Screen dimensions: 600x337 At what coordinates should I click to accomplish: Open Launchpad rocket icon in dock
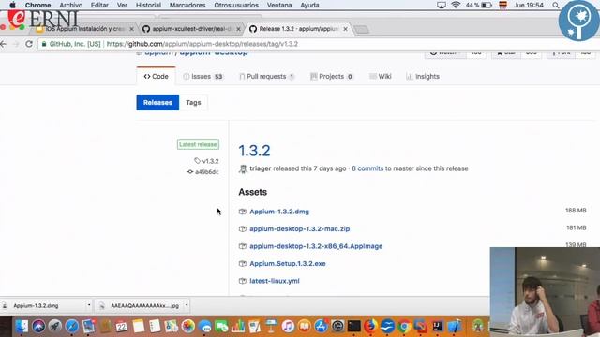pos(55,327)
